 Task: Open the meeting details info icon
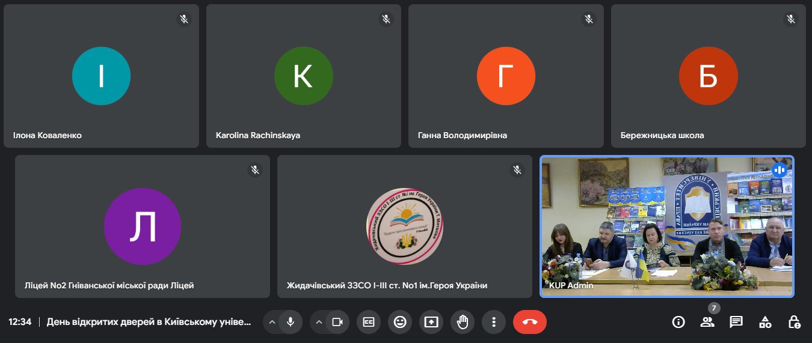click(678, 322)
